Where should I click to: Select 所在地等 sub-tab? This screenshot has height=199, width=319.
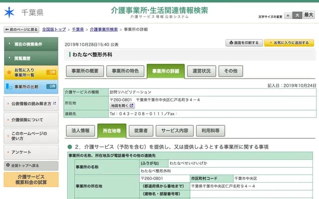pos(112,131)
